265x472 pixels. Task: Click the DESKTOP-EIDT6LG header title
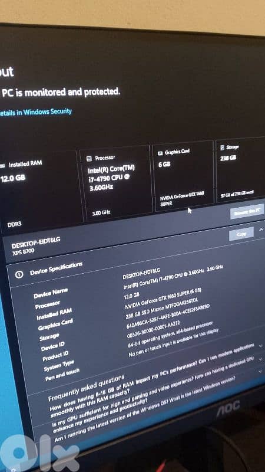pyautogui.click(x=36, y=242)
